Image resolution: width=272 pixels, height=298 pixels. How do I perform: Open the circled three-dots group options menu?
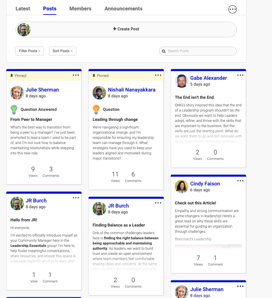pos(233,9)
